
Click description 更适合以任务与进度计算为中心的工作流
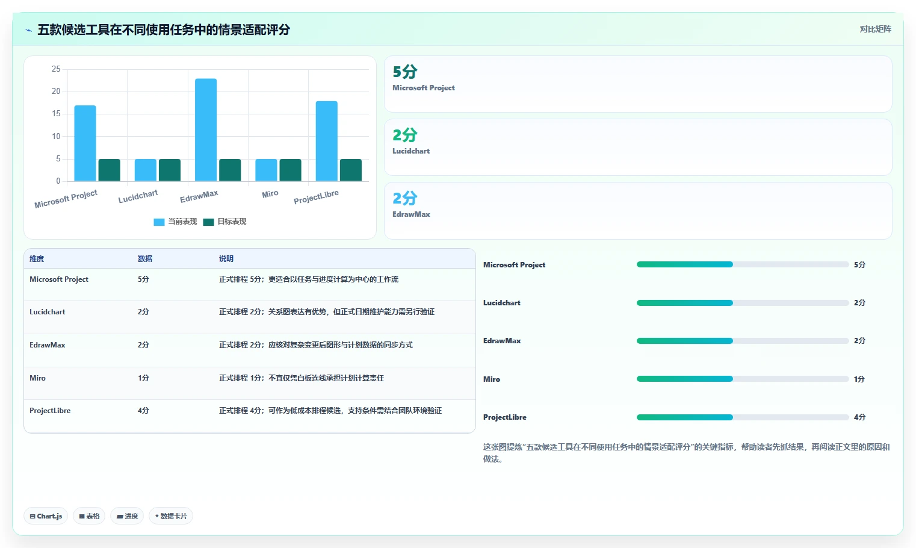coord(333,279)
